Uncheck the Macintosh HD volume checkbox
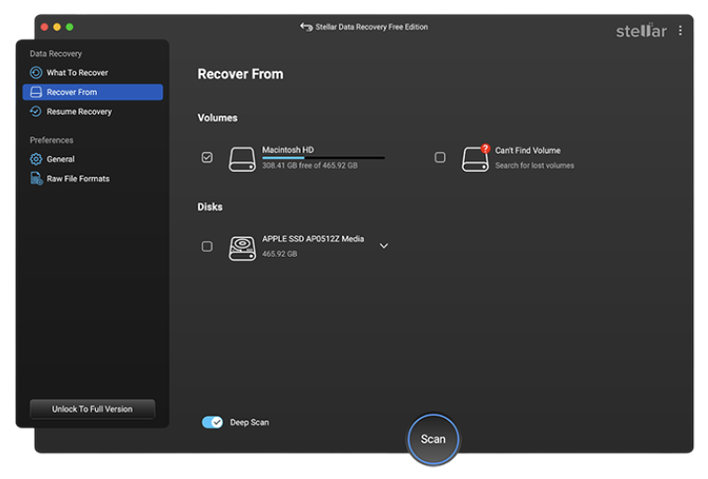 tap(207, 157)
